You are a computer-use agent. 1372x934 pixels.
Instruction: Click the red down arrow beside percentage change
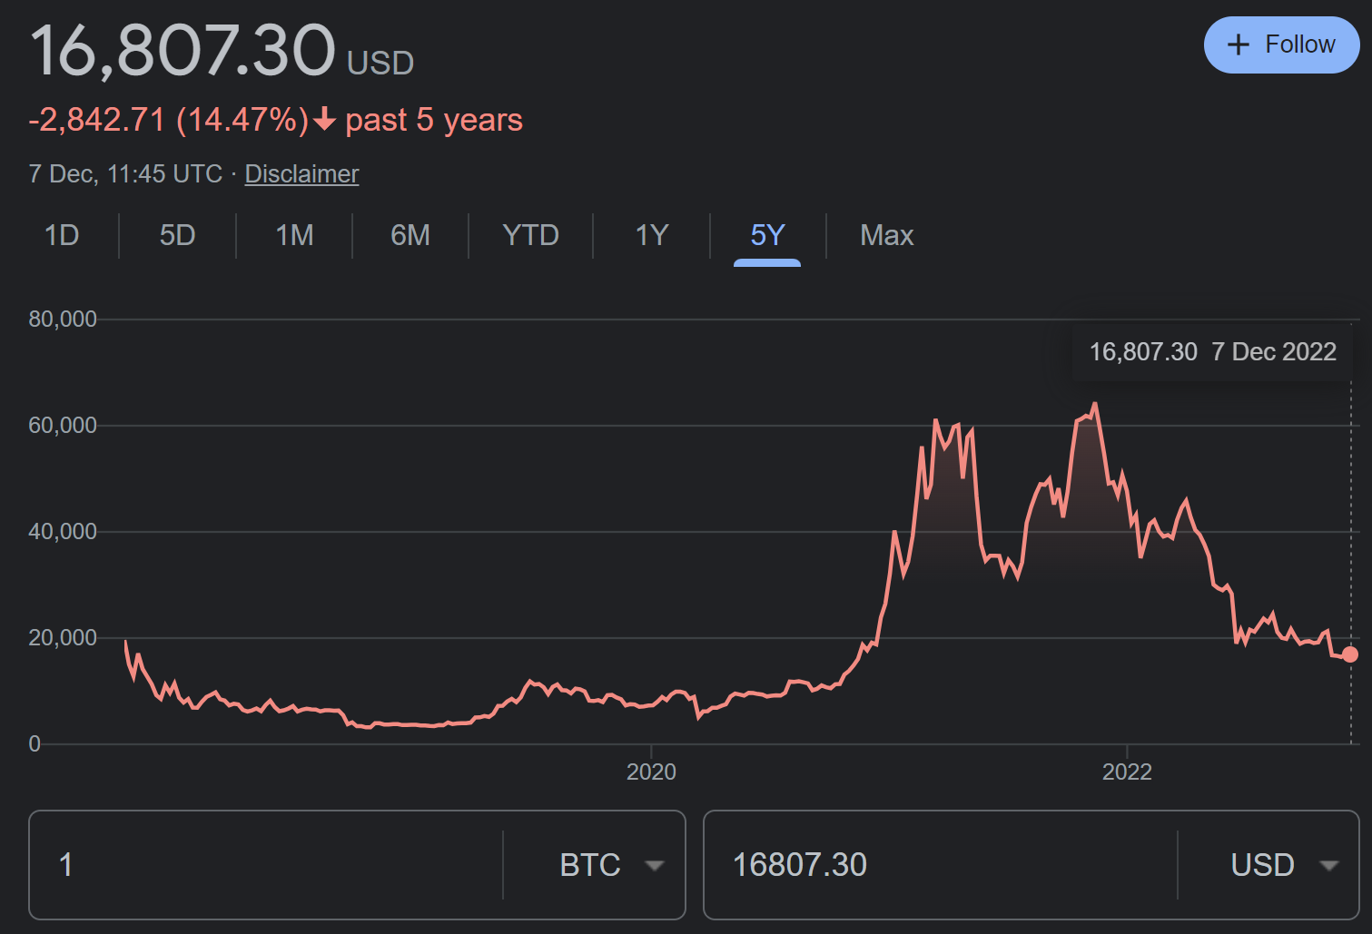pyautogui.click(x=324, y=120)
